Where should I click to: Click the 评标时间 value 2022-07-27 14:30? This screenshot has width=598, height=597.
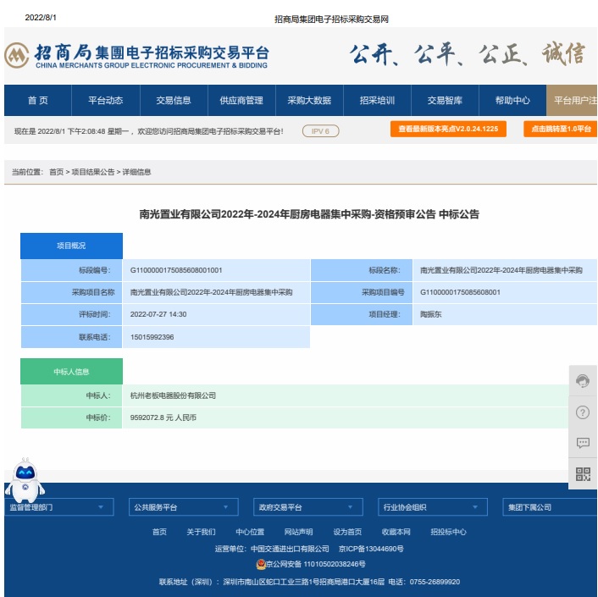[158, 314]
